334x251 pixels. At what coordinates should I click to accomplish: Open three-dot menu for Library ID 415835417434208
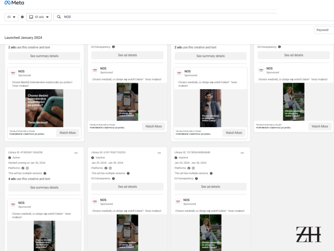pos(76,153)
